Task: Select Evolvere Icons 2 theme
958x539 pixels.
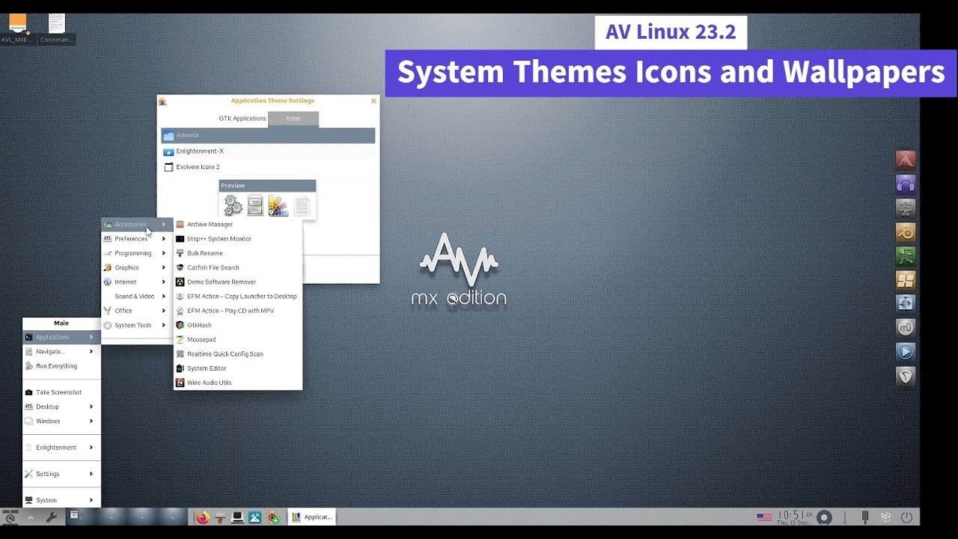Action: pos(268,167)
